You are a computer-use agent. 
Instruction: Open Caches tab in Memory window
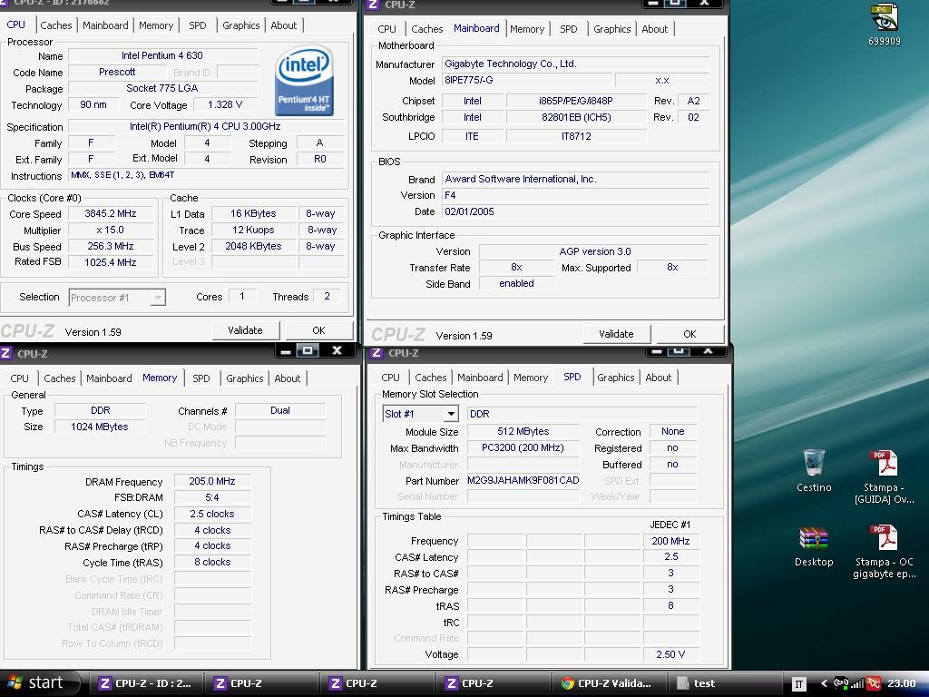(x=60, y=378)
